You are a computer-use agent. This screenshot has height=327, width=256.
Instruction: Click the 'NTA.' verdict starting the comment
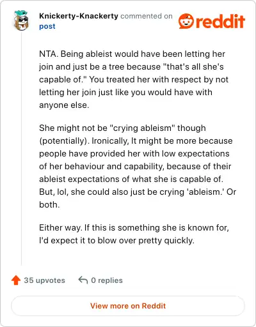49,54
